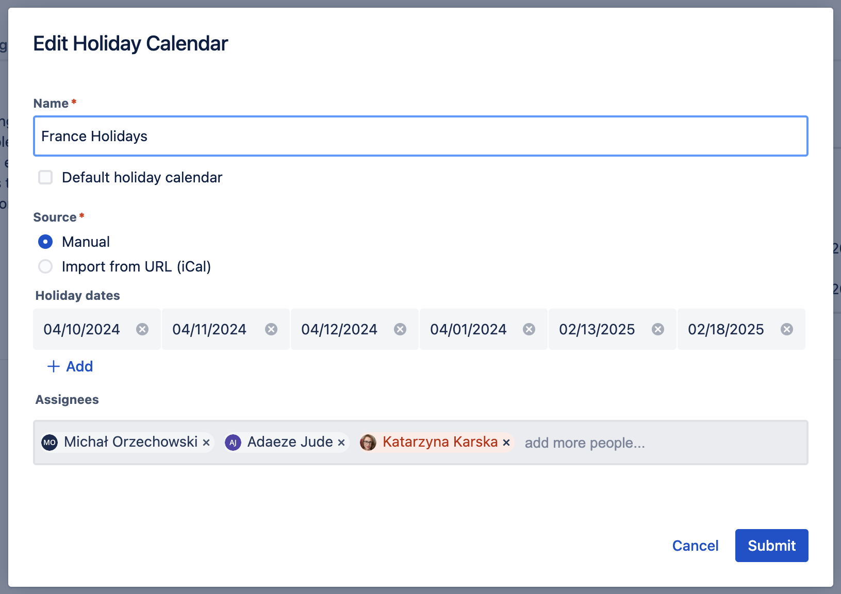Remove the 02/13/2025 holiday date
Screen dimensions: 841x594
click(658, 329)
